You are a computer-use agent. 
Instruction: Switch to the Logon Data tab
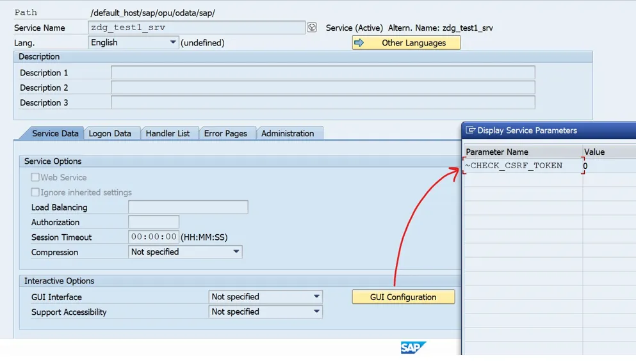coord(110,133)
